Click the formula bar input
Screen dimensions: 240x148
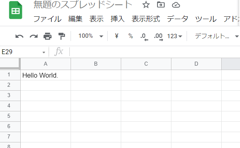click(155, 52)
